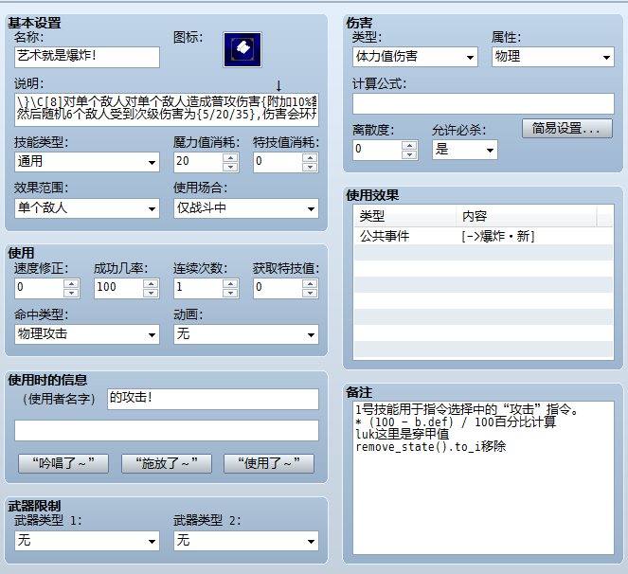Open the 伤害 类型 dropdown showing 体力值伤害

click(x=415, y=57)
